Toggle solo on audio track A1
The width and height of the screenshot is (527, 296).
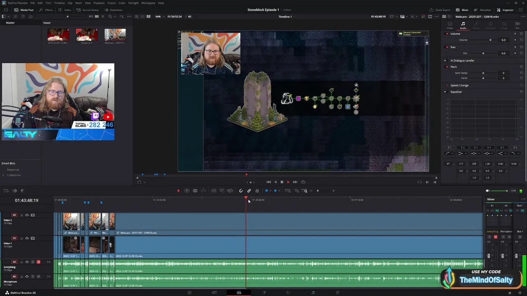pyautogui.click(x=33, y=262)
